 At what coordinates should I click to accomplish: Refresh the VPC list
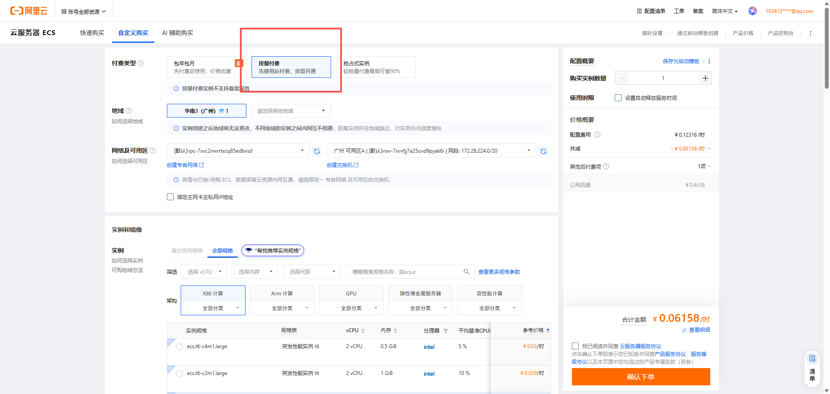point(317,151)
